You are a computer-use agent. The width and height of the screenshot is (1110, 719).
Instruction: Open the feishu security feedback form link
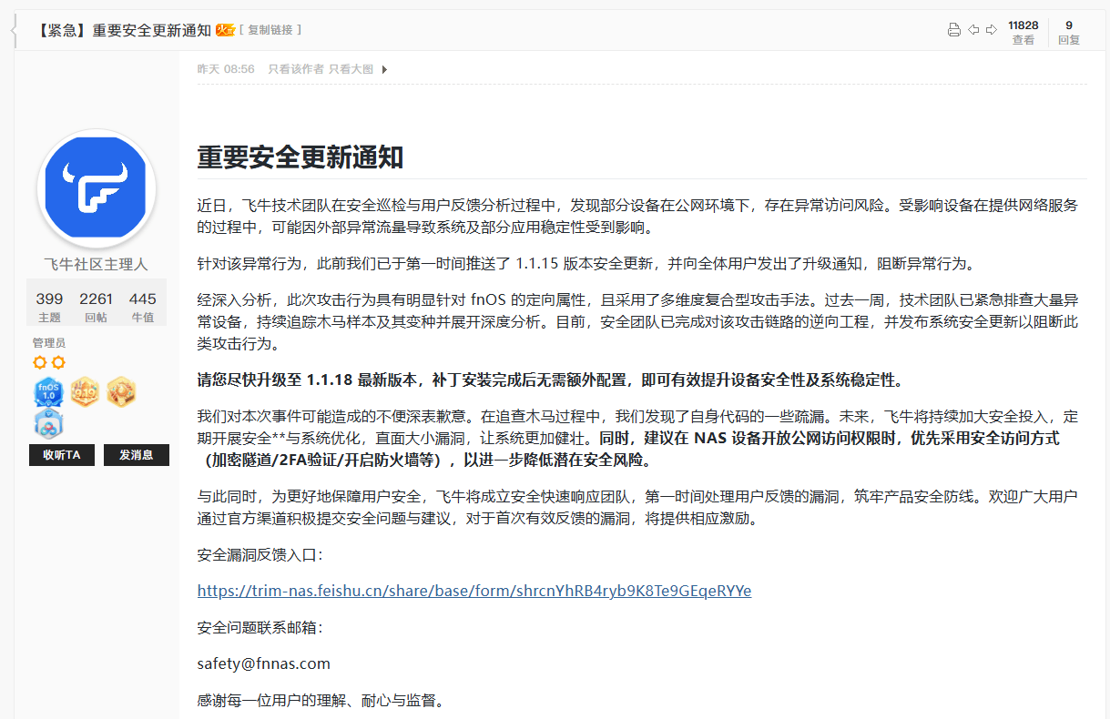pos(474,591)
